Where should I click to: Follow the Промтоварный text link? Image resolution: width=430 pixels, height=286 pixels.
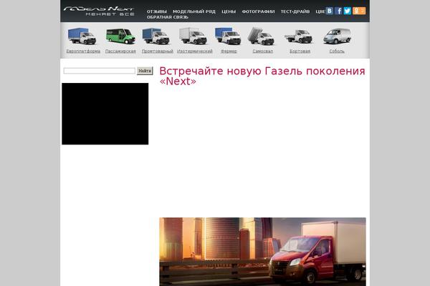pyautogui.click(x=158, y=51)
